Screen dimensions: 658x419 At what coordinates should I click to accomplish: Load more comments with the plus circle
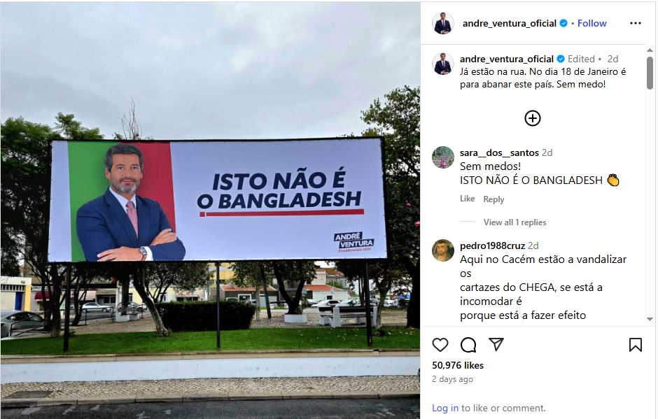[x=533, y=118]
